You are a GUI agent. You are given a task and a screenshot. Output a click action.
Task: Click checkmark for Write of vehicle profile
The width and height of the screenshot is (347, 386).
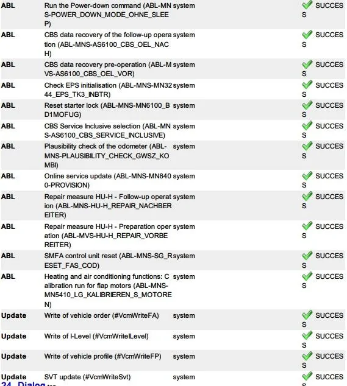click(x=307, y=356)
